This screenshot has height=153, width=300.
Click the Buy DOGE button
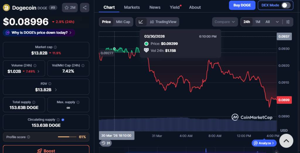pos(241,5)
